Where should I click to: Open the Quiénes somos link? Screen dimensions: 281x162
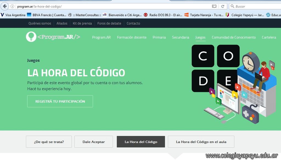pyautogui.click(x=40, y=23)
